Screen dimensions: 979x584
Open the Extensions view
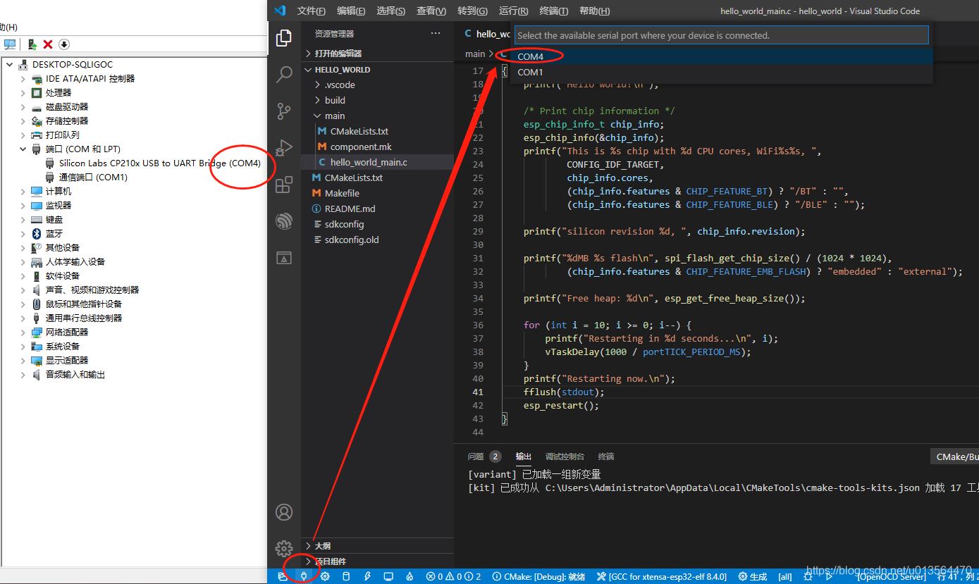click(284, 185)
